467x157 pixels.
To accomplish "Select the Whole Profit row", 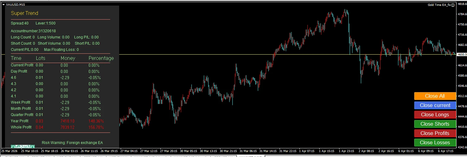I will click(x=21, y=127).
